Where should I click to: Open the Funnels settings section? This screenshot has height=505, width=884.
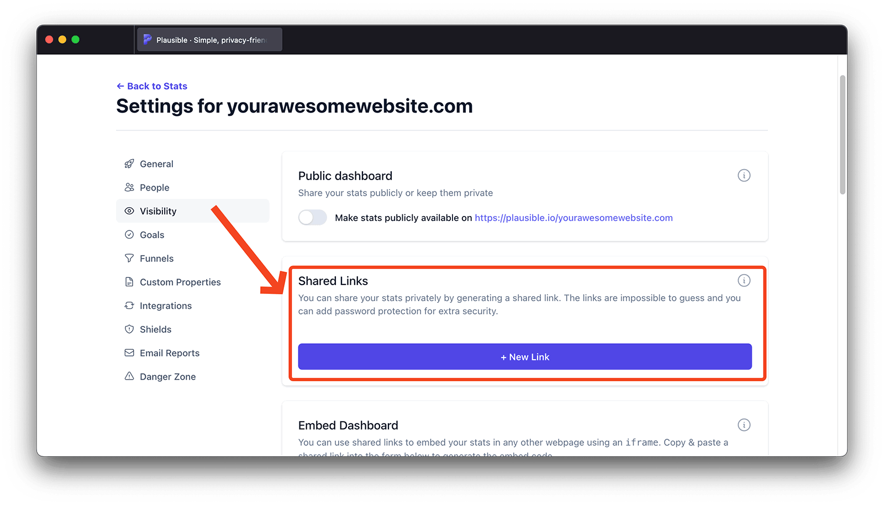click(x=156, y=259)
